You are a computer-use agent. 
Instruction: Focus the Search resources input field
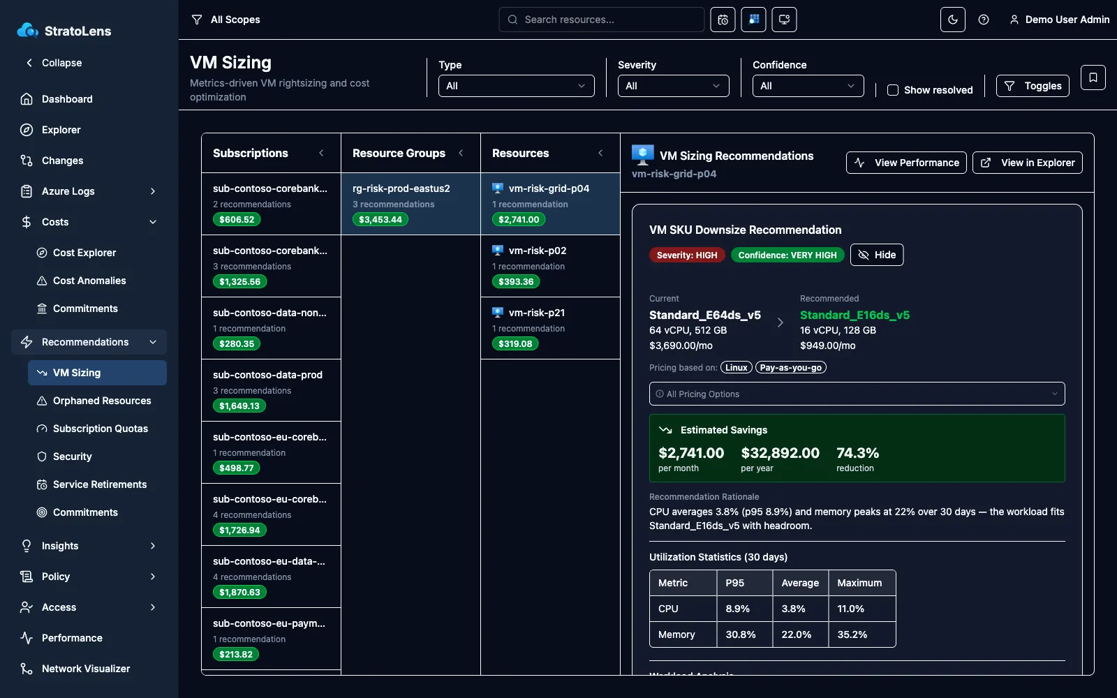click(x=602, y=20)
